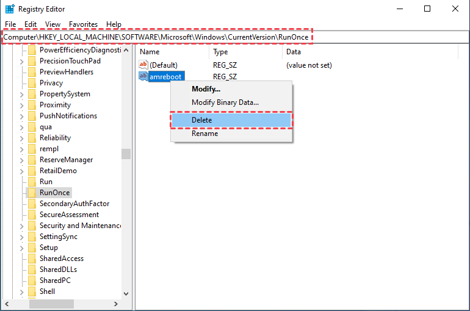The image size is (470, 311).
Task: Click the RunOnce folder icon
Action: tap(32, 193)
